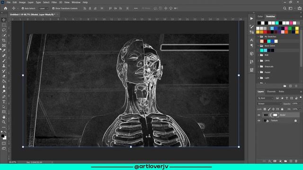Select the Horizontal Type tool
The image size is (303, 170).
(4, 102)
